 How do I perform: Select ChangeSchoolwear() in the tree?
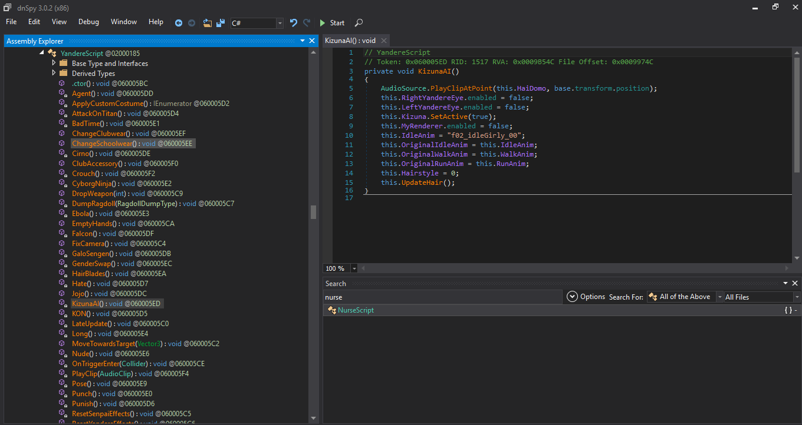coord(133,144)
